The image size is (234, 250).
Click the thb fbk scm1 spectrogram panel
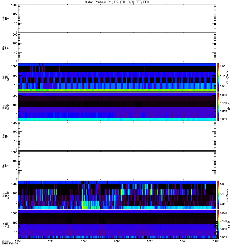click(x=117, y=107)
